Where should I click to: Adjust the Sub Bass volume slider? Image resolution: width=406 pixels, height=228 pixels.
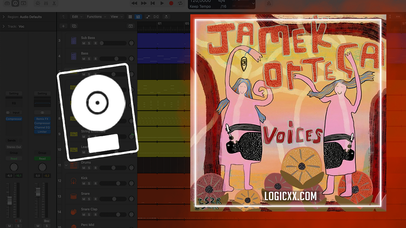(113, 43)
